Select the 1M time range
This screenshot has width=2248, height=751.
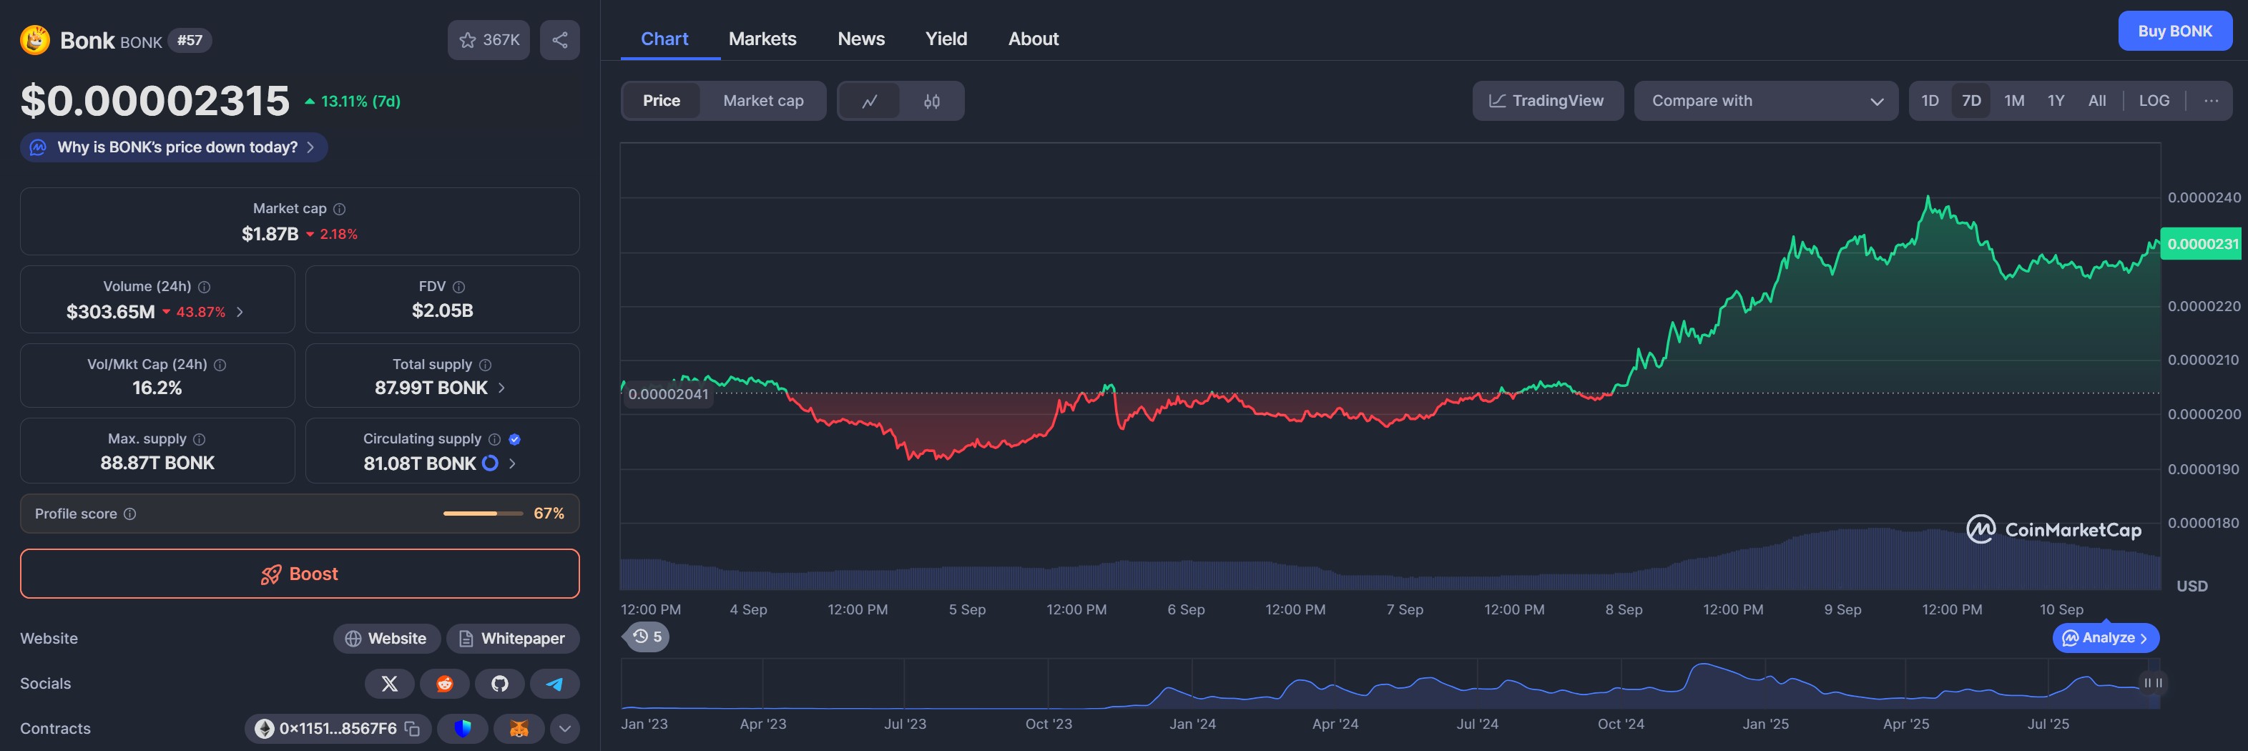coord(2013,101)
